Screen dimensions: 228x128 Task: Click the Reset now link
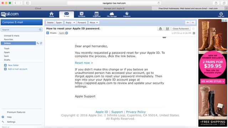(x=84, y=63)
